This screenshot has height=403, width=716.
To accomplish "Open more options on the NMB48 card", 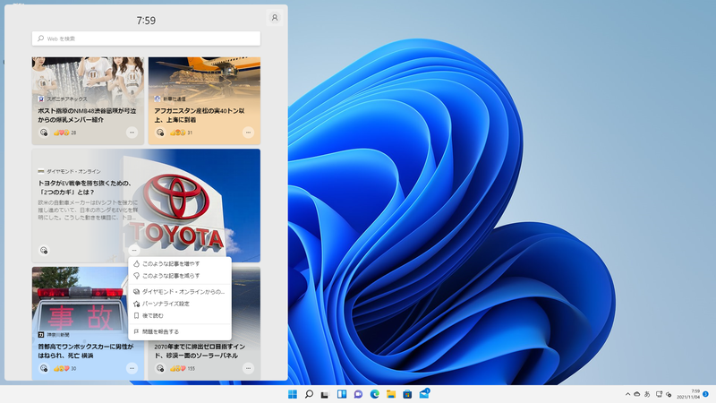I will [132, 133].
